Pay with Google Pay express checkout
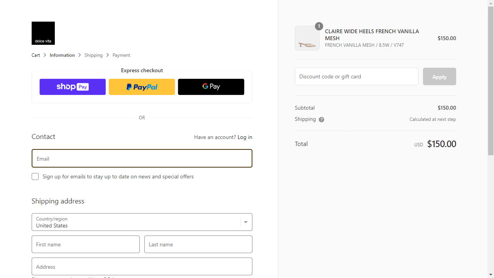This screenshot has height=278, width=494. 211,87
